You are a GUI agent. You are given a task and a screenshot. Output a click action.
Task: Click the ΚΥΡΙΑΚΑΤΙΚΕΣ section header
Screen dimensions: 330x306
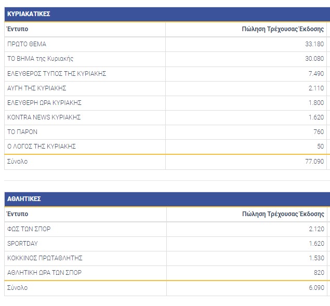pyautogui.click(x=29, y=14)
